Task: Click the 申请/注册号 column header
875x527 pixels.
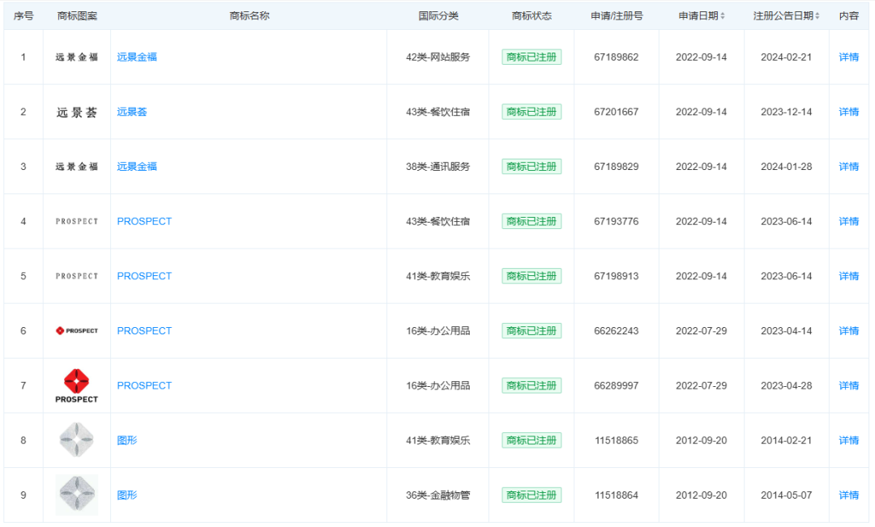Action: [x=617, y=16]
